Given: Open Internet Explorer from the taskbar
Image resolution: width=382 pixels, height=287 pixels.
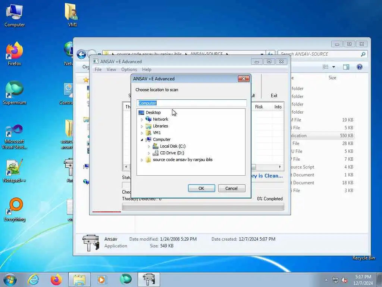Looking at the screenshot, I should click(33, 280).
